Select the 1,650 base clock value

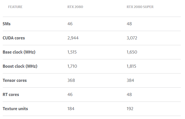tap(132, 52)
